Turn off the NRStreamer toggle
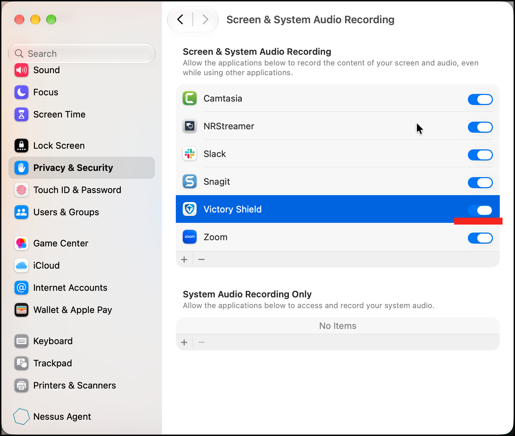 tap(480, 127)
